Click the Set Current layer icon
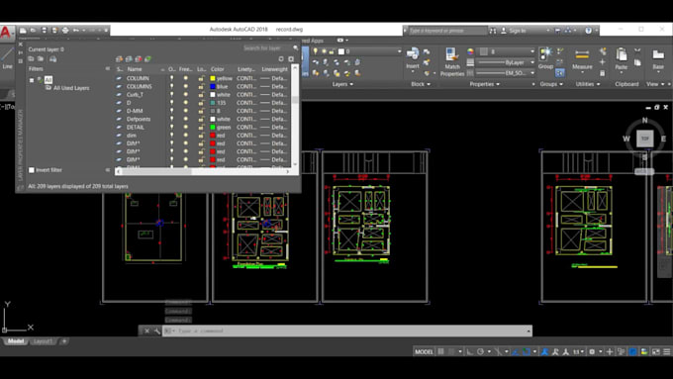This screenshot has height=379, width=673. tap(148, 58)
